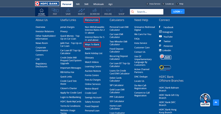This screenshot has width=221, height=114.
Task: Click the HDFC Bank logo
Action: (x=47, y=4)
